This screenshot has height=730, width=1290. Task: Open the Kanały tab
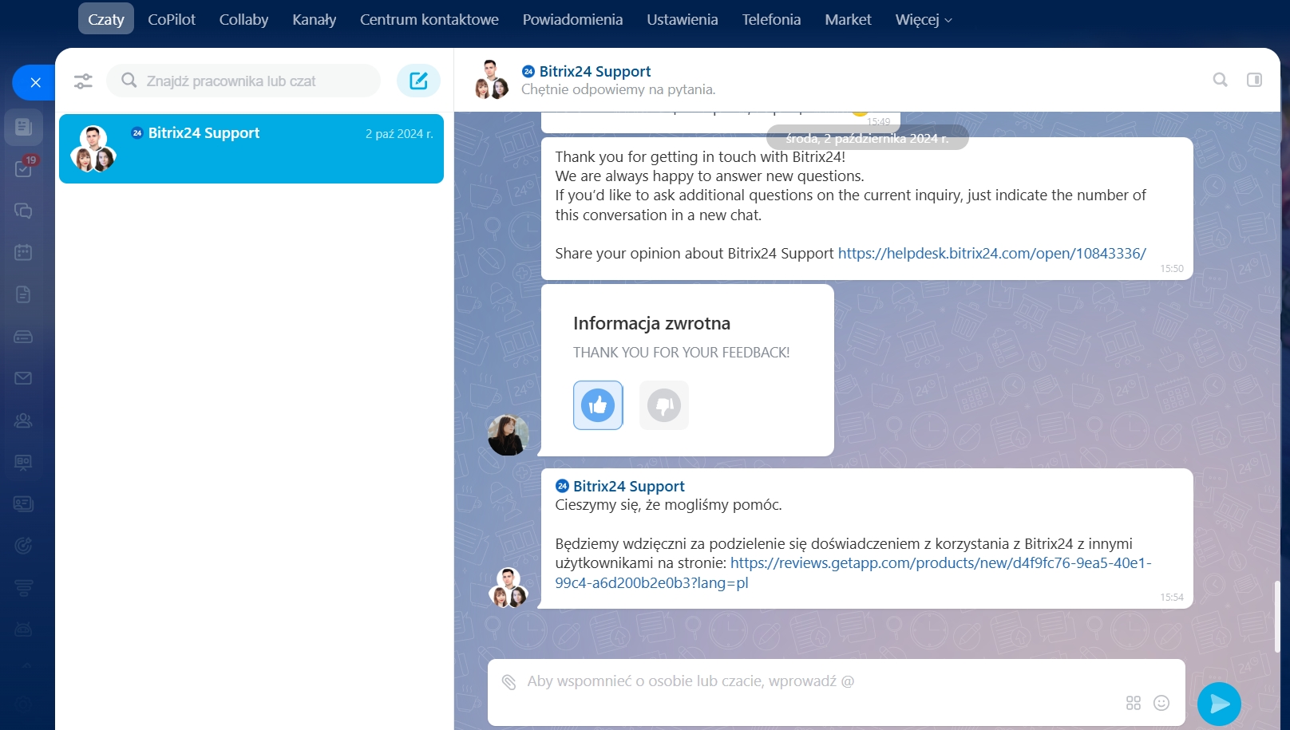point(315,19)
